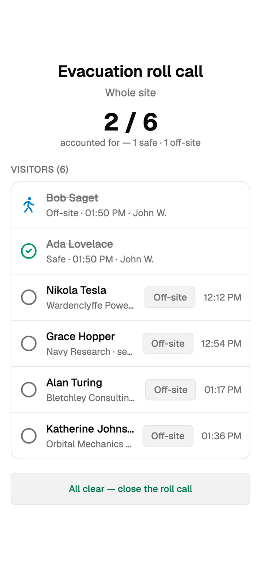
Task: Open the struck-through Ada Lovelace entry
Action: 130,251
